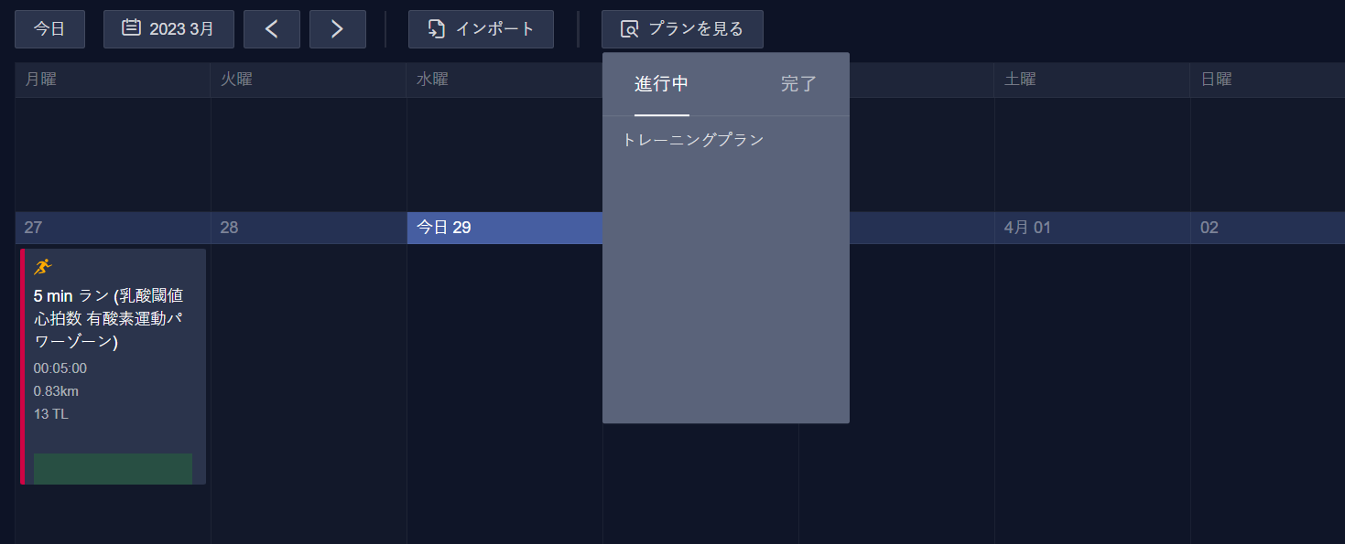Viewport: 1345px width, 544px height.
Task: Click the orange running figure icon
Action: (x=43, y=267)
